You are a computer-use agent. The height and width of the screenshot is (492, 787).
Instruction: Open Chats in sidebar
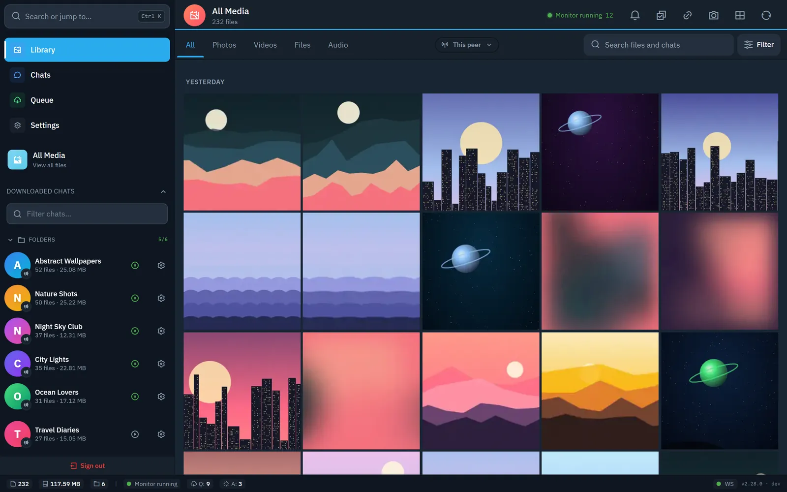click(87, 75)
